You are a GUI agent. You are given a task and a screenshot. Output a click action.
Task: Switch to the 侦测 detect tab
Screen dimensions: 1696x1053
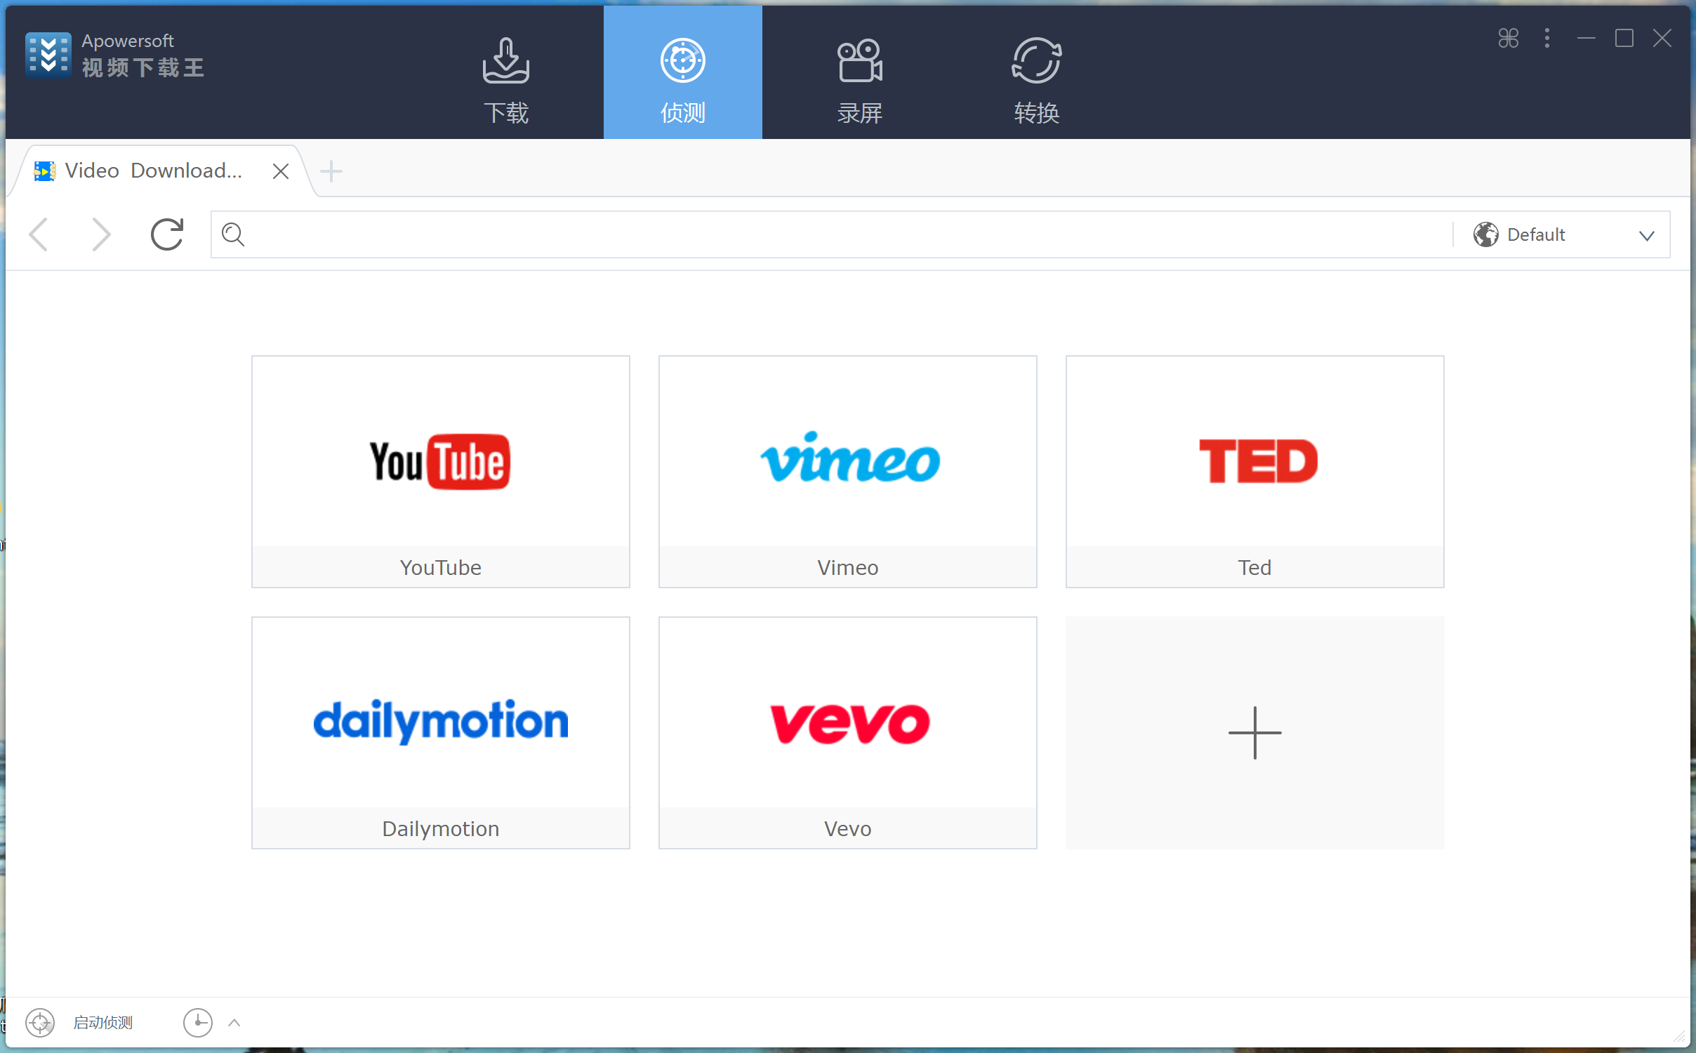tap(683, 73)
